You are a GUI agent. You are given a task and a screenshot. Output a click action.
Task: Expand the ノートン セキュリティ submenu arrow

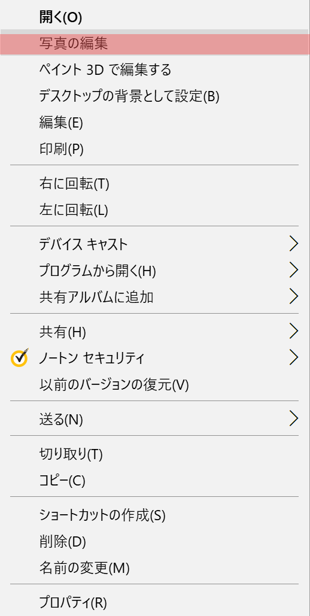(294, 357)
